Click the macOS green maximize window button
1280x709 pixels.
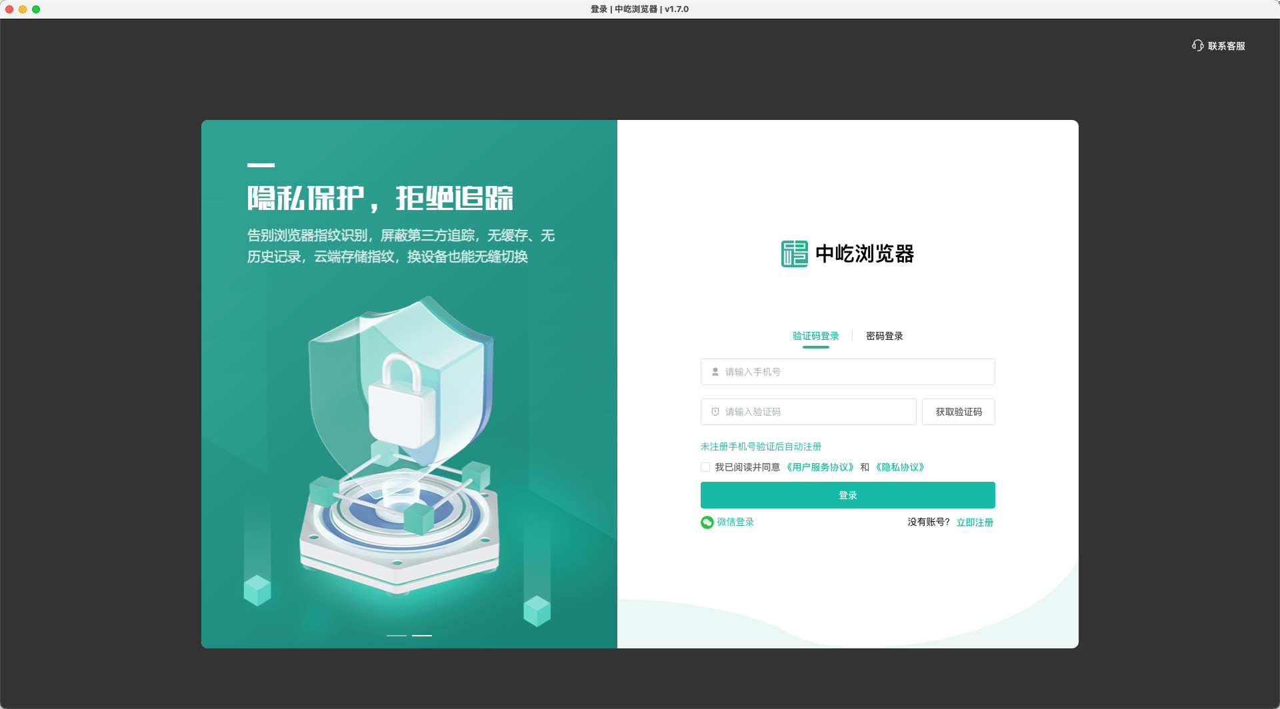pos(36,9)
